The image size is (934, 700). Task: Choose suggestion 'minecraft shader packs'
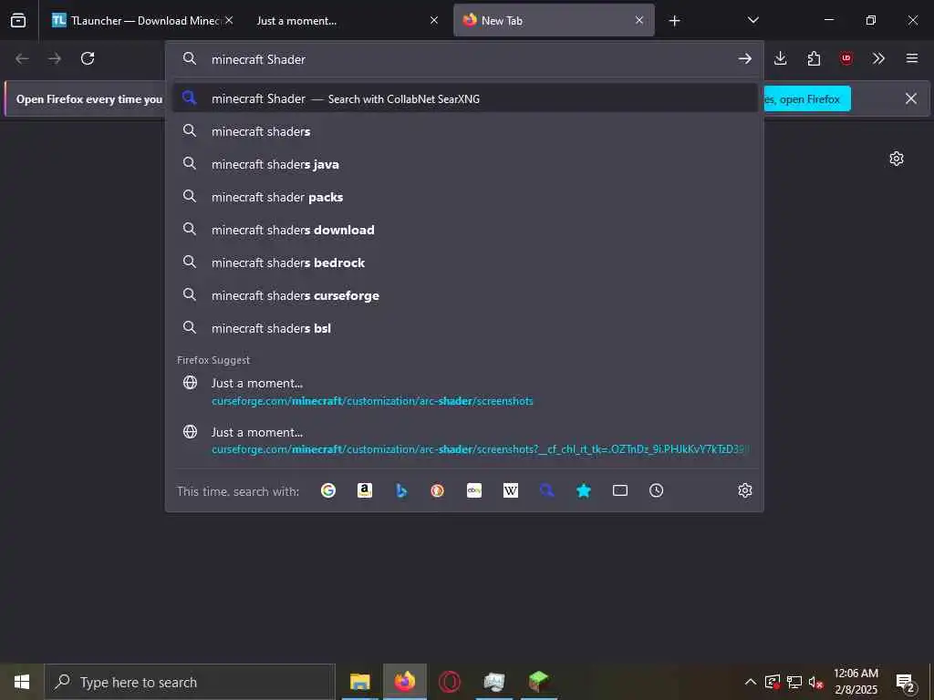(x=464, y=197)
